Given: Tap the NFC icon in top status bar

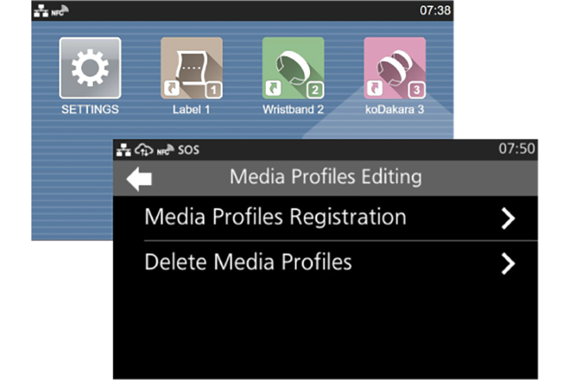Looking at the screenshot, I should tap(61, 11).
